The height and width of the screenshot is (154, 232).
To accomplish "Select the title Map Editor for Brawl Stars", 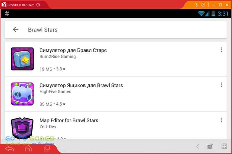I will (x=69, y=121).
